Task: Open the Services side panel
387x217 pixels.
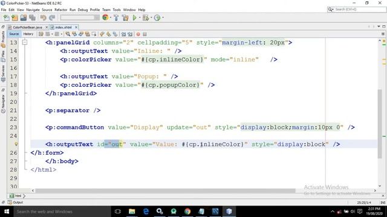Action: point(3,74)
